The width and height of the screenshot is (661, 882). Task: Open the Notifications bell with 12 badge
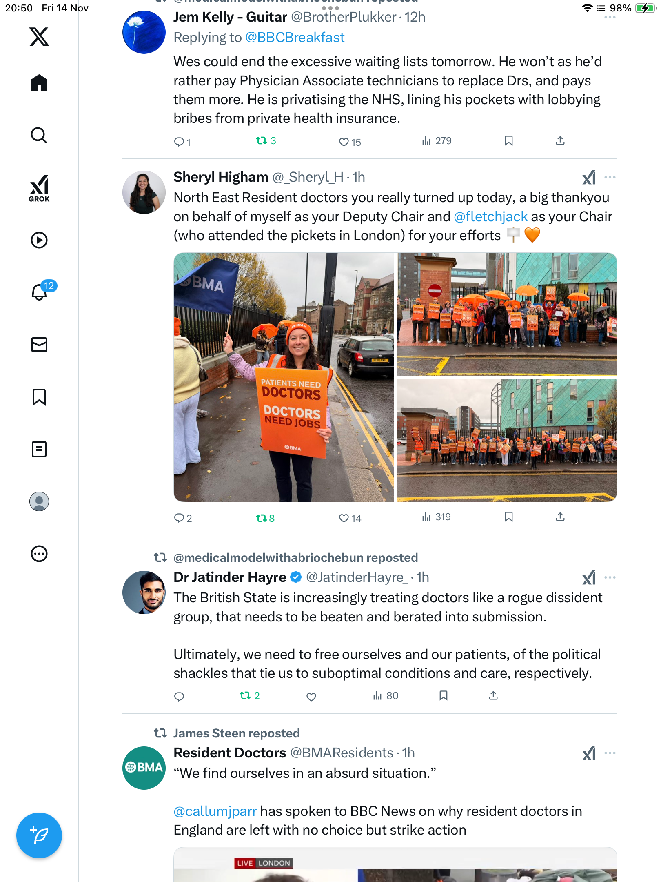click(x=40, y=292)
